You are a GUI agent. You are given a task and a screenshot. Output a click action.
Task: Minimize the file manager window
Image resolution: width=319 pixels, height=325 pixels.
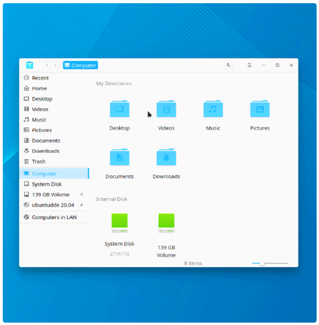click(264, 65)
